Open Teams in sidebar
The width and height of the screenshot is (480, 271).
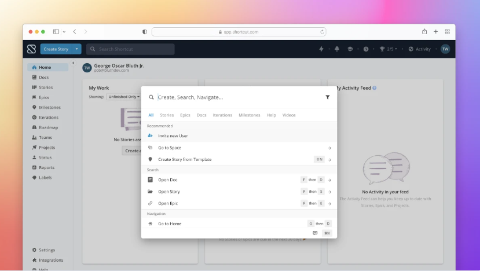click(42, 137)
